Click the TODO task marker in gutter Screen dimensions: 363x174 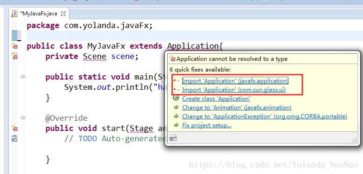click(x=15, y=138)
